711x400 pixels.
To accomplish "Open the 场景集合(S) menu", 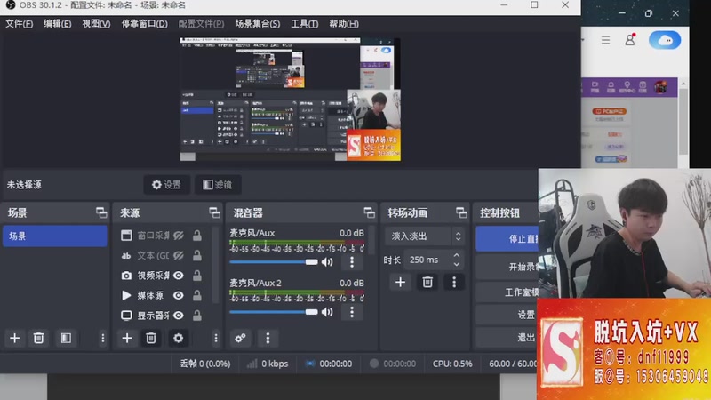I will click(x=257, y=24).
